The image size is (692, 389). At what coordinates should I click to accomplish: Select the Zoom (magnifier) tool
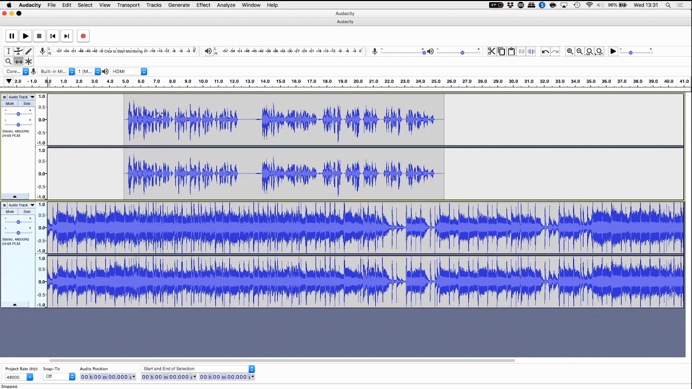[x=9, y=62]
